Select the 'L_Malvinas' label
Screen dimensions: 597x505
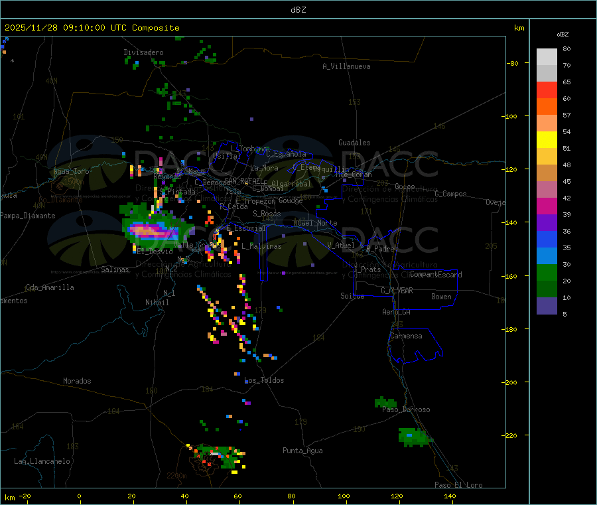point(261,246)
